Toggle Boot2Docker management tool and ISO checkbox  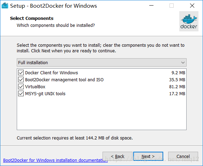(x=21, y=80)
